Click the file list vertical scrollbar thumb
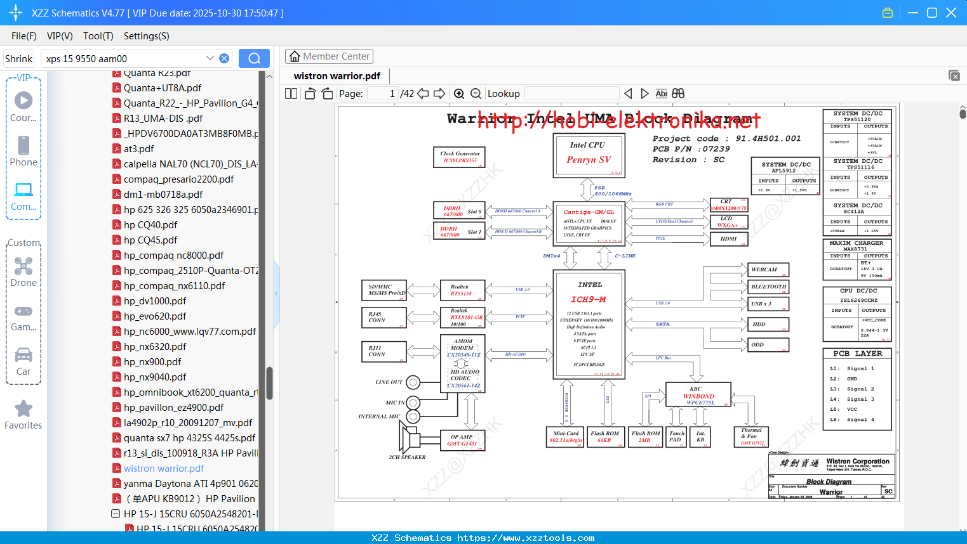This screenshot has width=967, height=544. click(x=269, y=384)
